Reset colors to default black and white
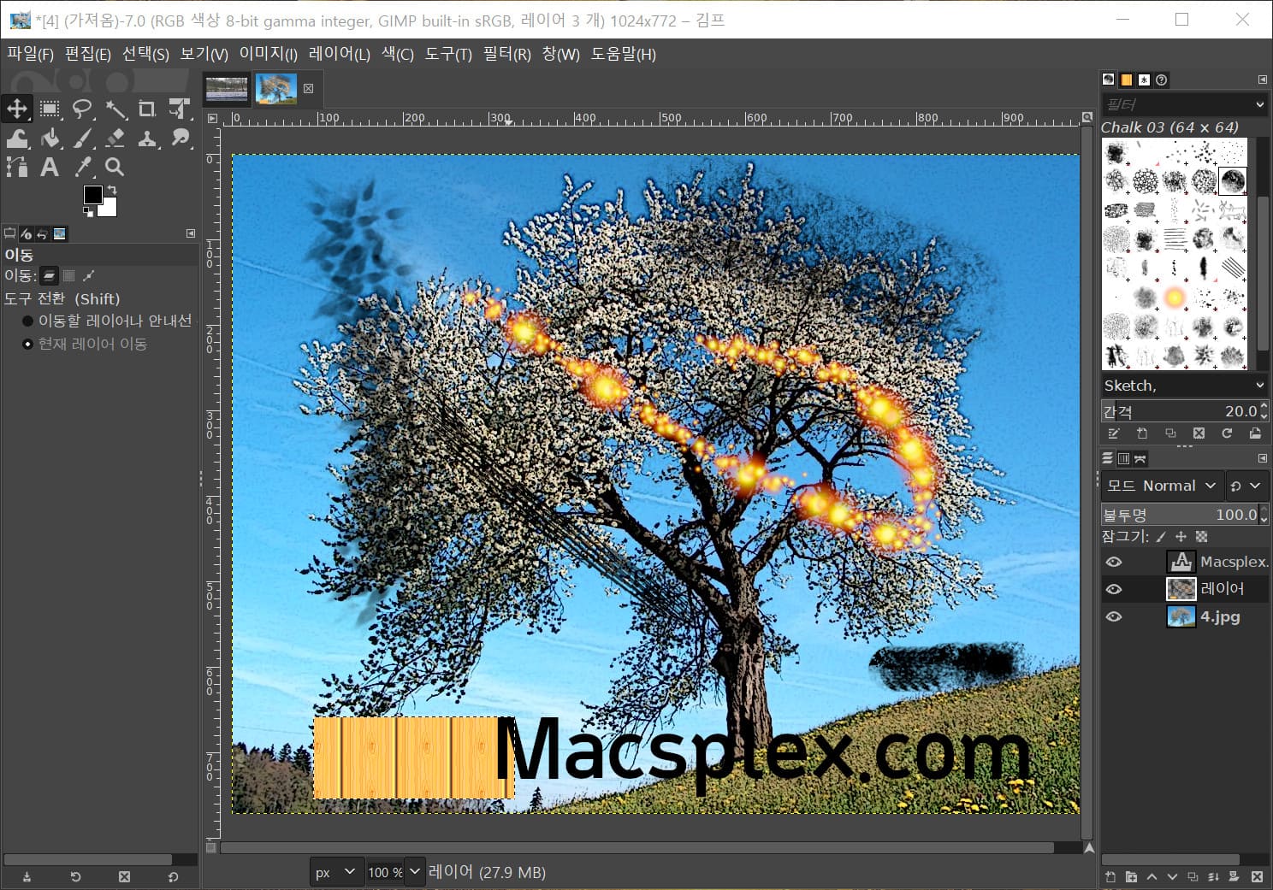This screenshot has height=890, width=1273. click(x=88, y=211)
